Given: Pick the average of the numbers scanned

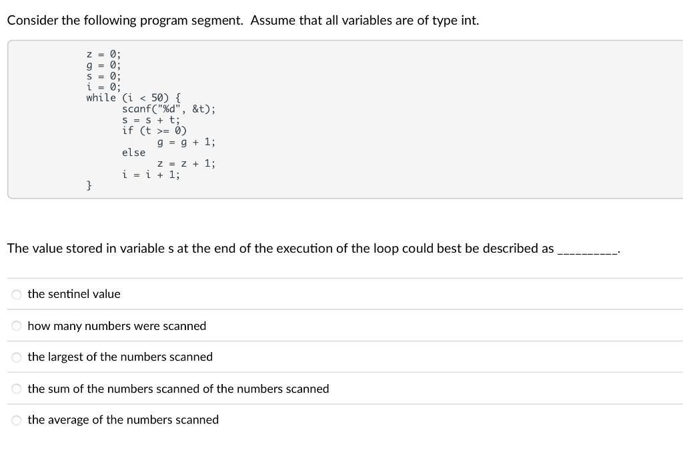Looking at the screenshot, I should coord(15,419).
